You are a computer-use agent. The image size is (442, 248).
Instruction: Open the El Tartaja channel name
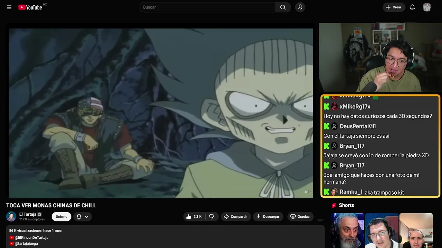[28, 214]
